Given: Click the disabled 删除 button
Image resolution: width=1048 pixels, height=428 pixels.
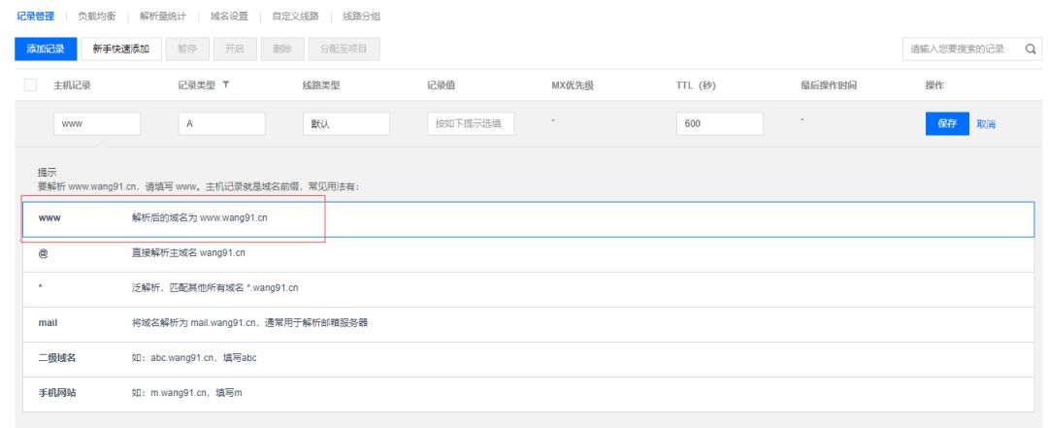Looking at the screenshot, I should 282,49.
